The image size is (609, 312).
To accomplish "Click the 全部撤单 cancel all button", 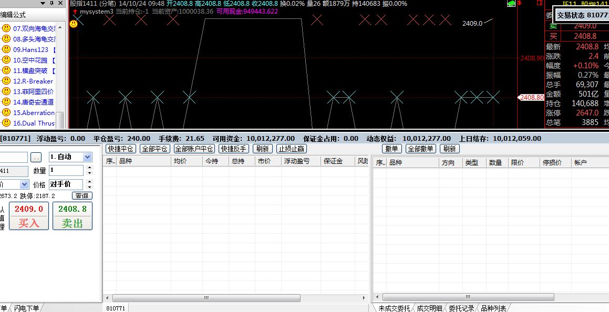I will coord(421,149).
